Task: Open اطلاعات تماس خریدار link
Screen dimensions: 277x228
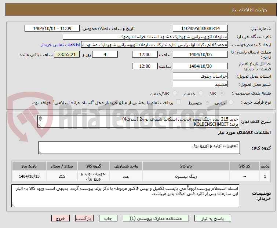Action: pos(61,45)
